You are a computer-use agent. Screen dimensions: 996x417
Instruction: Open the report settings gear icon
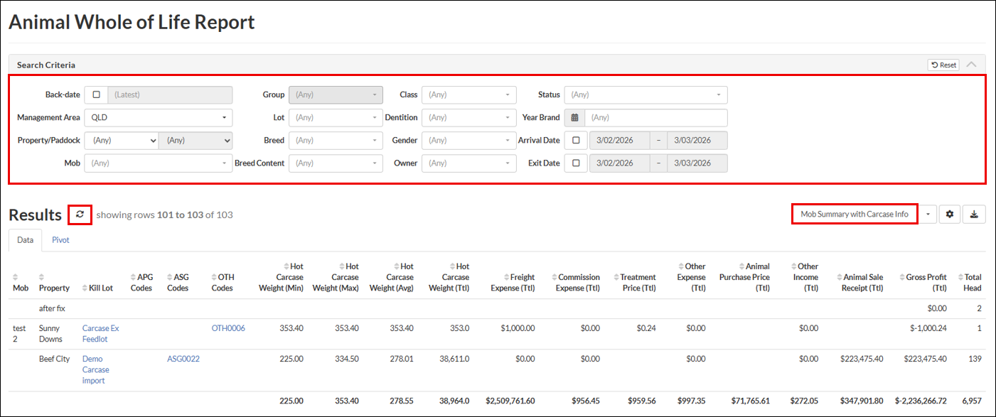click(949, 214)
